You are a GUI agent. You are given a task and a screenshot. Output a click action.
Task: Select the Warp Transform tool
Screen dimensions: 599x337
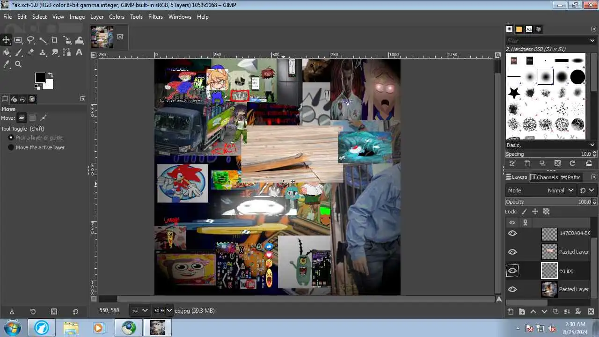[x=79, y=40]
